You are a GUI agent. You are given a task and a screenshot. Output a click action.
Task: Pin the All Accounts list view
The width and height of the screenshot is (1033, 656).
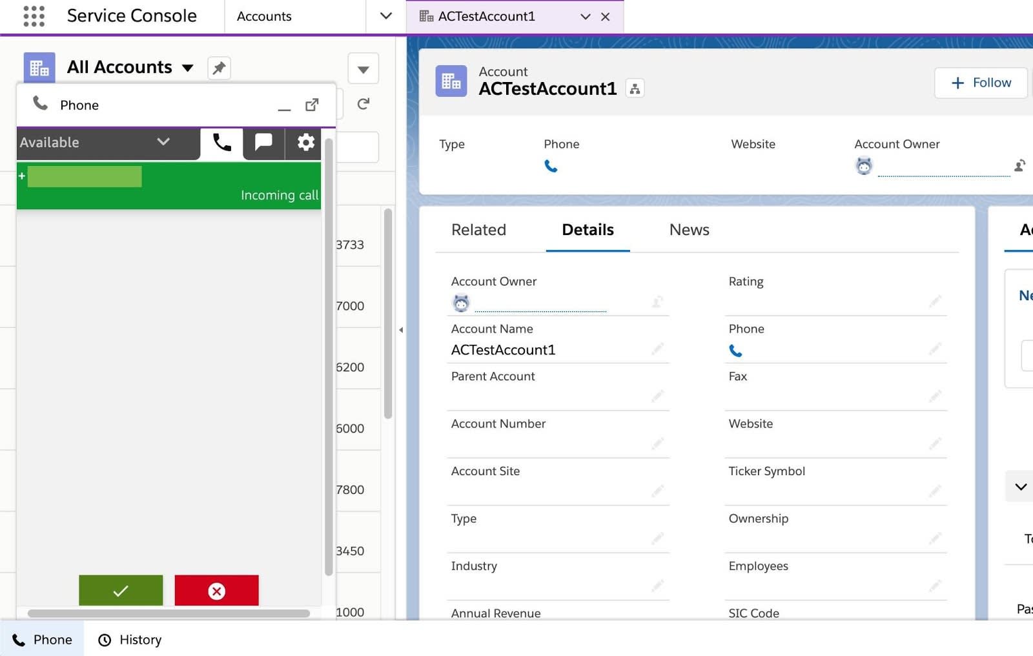(x=219, y=68)
